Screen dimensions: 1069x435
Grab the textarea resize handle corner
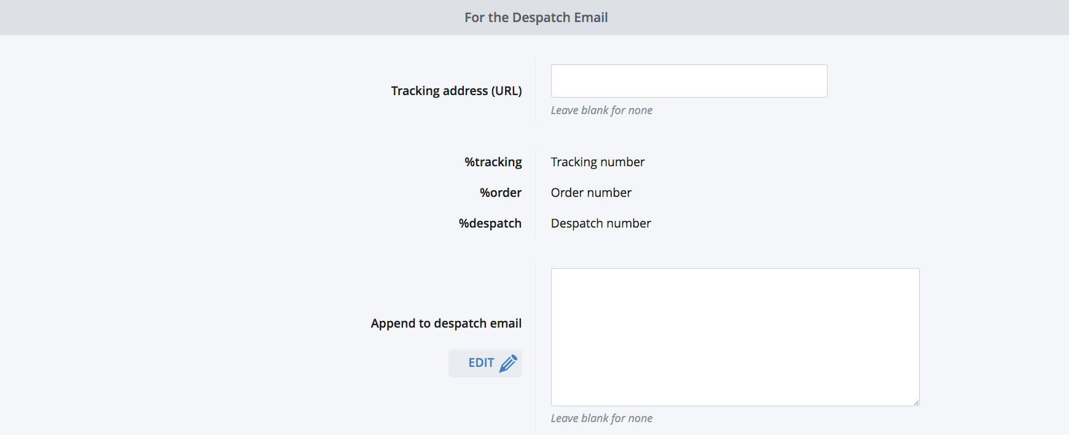coord(915,402)
